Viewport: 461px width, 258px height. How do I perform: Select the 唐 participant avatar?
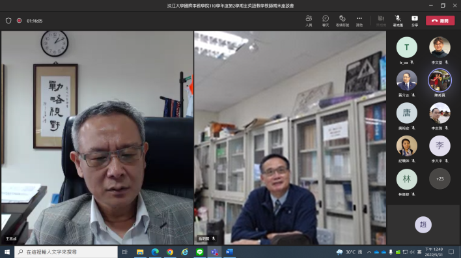(406, 113)
